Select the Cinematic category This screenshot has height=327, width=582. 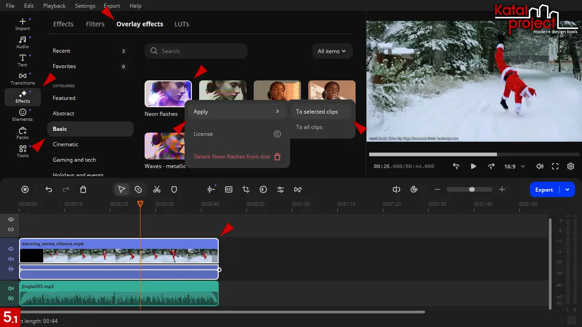pos(65,144)
